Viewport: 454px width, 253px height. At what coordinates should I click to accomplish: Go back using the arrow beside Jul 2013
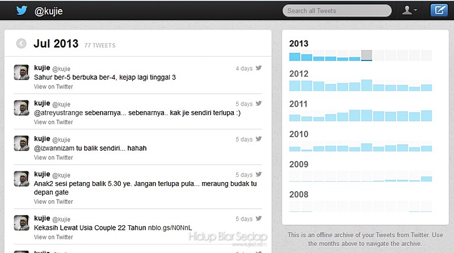(22, 43)
